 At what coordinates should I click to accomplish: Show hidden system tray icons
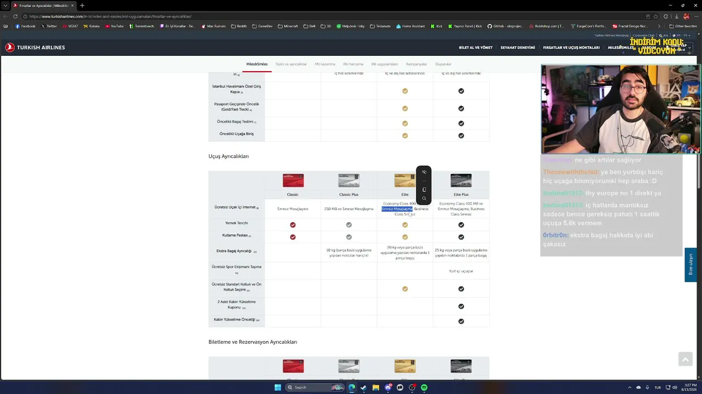(x=629, y=387)
